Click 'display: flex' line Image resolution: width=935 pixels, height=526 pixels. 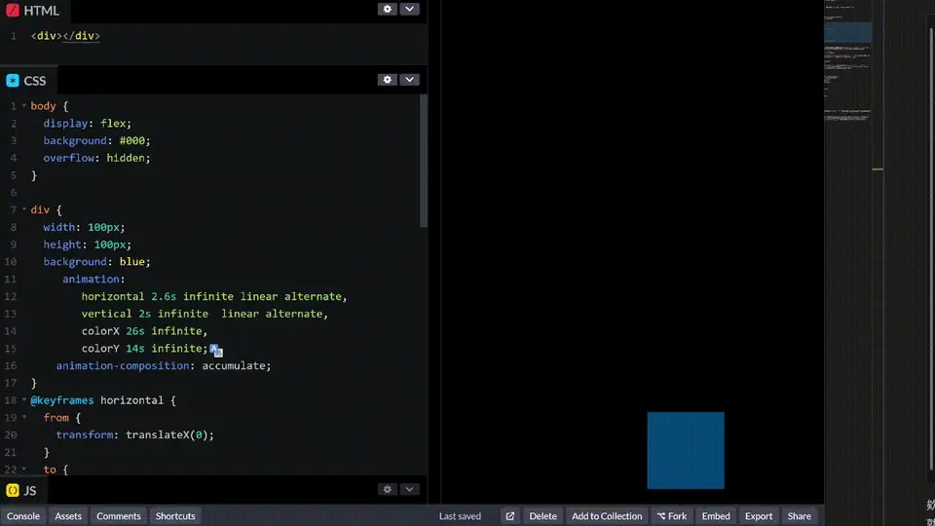(87, 124)
